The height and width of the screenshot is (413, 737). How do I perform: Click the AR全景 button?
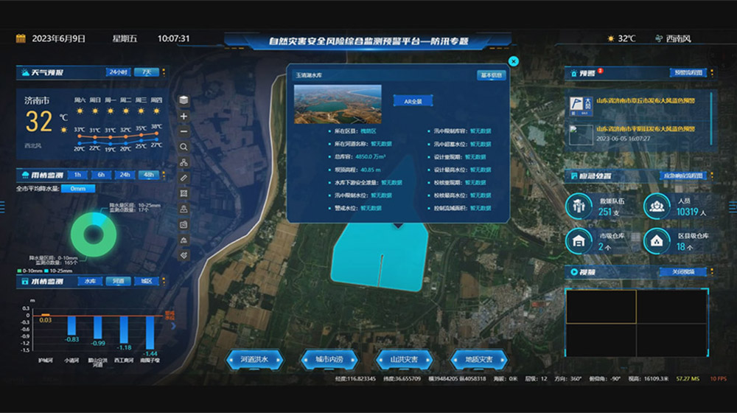[413, 101]
